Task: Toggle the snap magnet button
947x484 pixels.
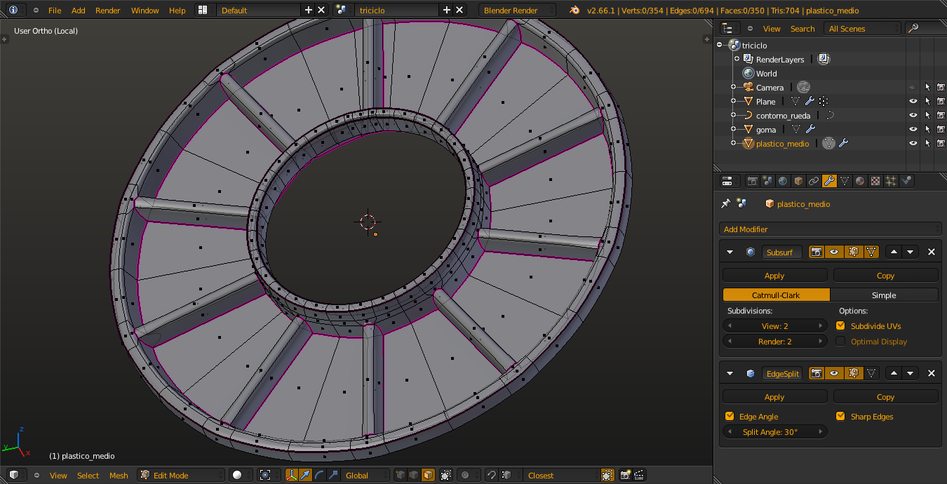Action: coord(491,475)
